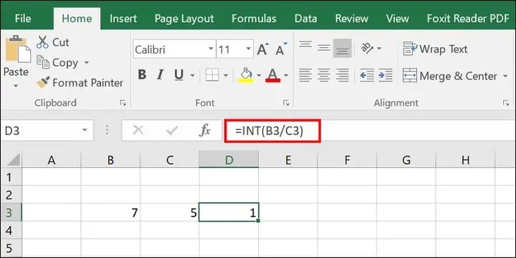Screen dimensions: 516x258
Task: Align text right in cell
Action: pyautogui.click(x=343, y=76)
